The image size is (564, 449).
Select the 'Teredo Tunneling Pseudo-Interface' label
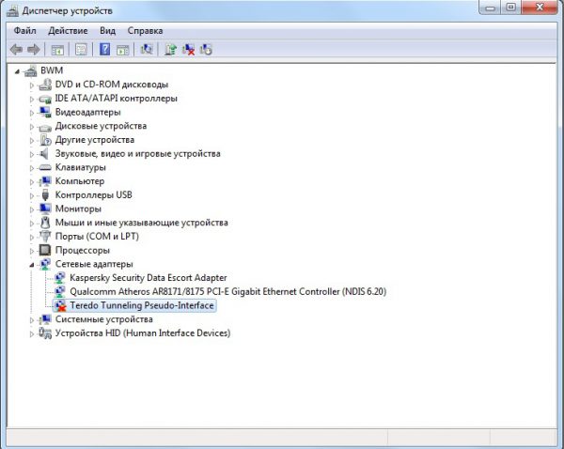[x=142, y=305]
